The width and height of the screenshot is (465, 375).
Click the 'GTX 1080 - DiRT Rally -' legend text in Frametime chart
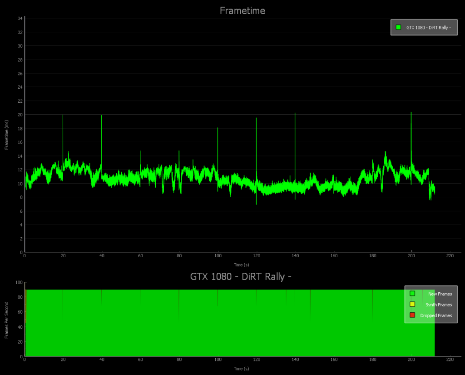(428, 28)
